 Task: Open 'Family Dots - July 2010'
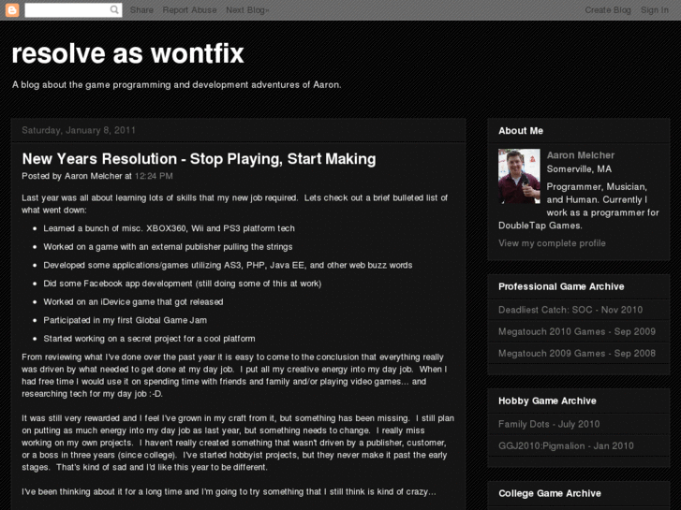click(x=549, y=424)
